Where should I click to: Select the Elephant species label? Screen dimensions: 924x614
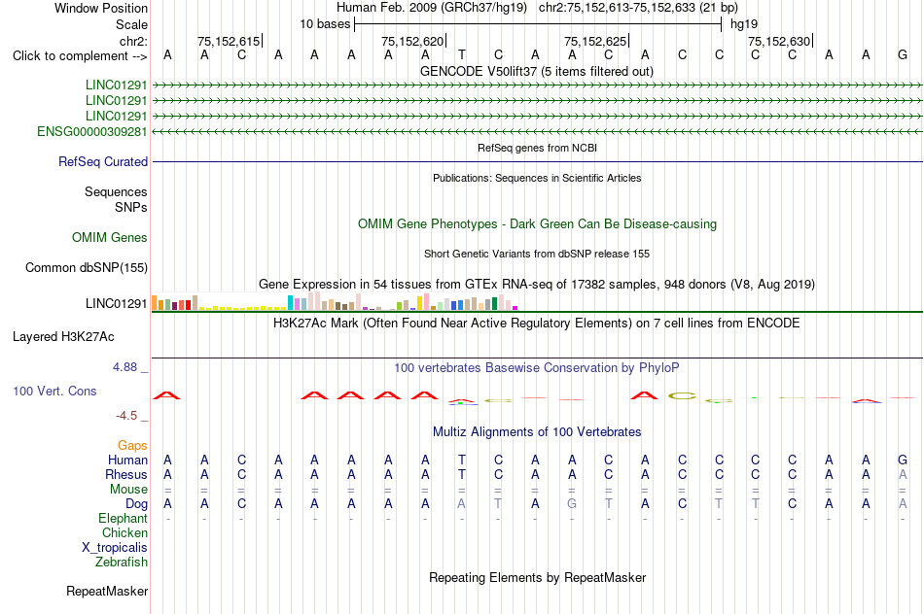tap(123, 518)
